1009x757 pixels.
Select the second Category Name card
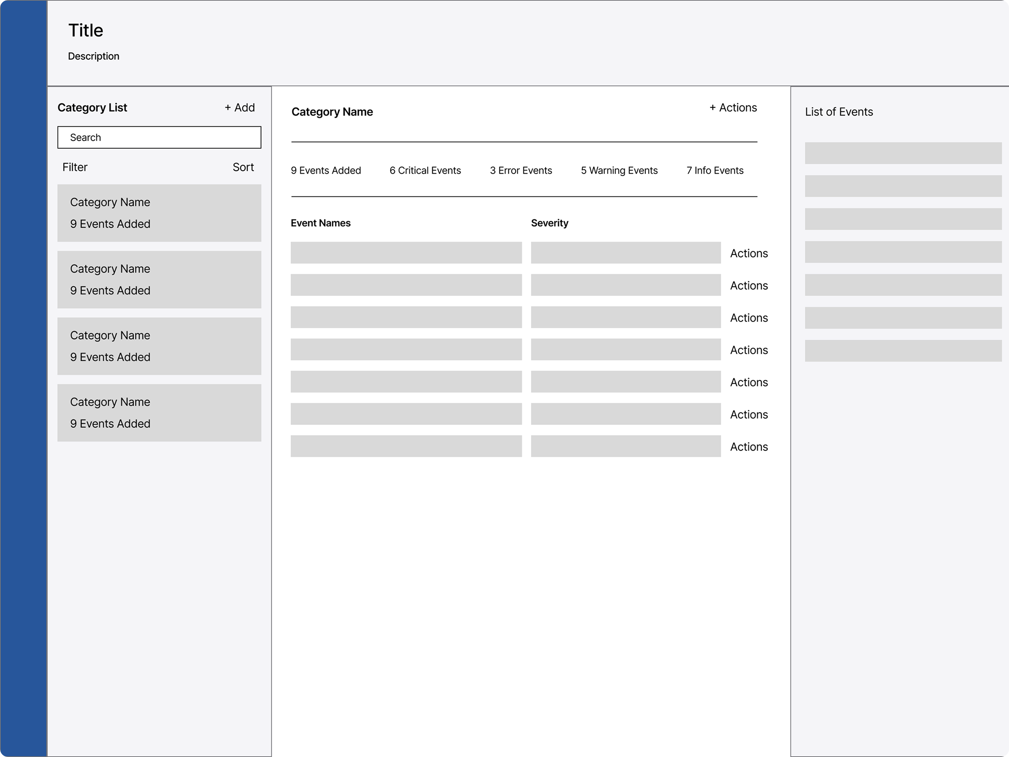(x=159, y=280)
